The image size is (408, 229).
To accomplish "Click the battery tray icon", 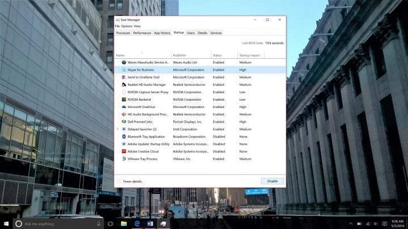I will (x=359, y=223).
